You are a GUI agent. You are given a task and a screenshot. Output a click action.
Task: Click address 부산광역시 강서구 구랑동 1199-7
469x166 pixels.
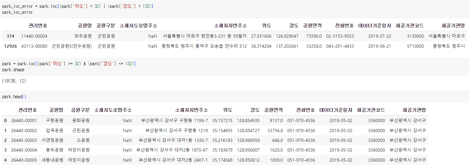(x=174, y=120)
